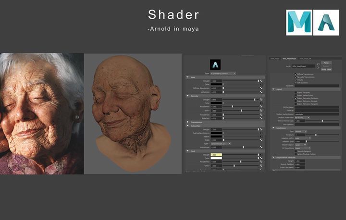The width and height of the screenshot is (346, 220).
Task: Click map button for Base Color
Action: tap(261, 84)
